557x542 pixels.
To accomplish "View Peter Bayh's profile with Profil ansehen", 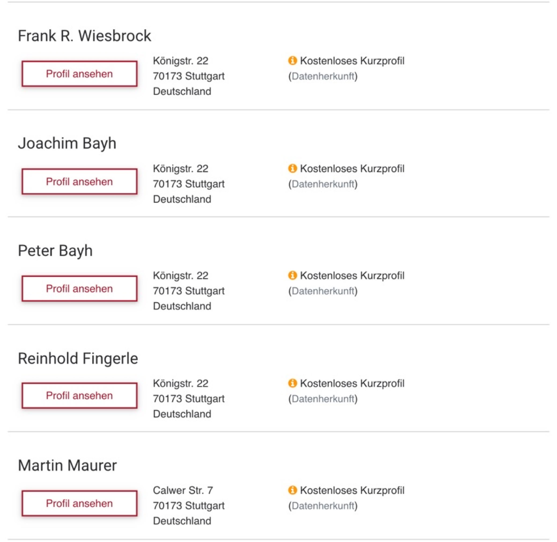I will [79, 288].
